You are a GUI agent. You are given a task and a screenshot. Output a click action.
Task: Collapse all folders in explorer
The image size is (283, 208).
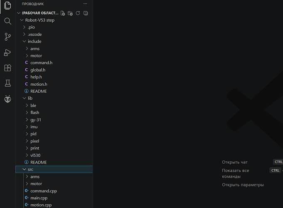click(86, 13)
